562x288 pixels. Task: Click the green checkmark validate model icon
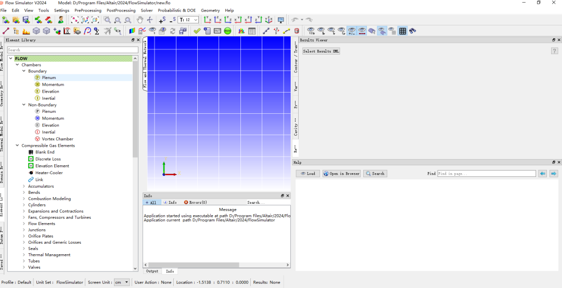coord(197,31)
